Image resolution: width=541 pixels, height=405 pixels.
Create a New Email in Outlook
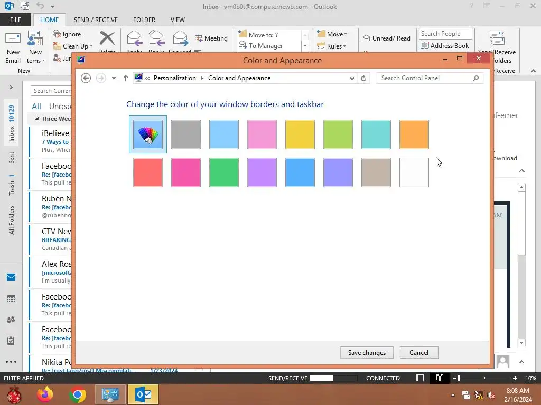click(13, 47)
